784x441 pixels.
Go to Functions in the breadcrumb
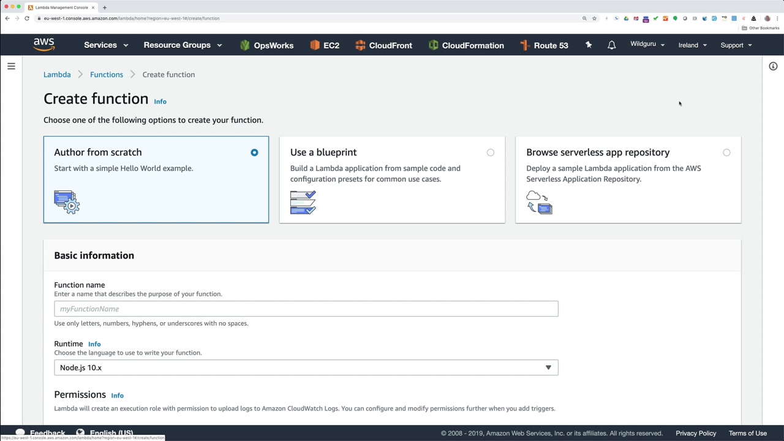point(107,75)
